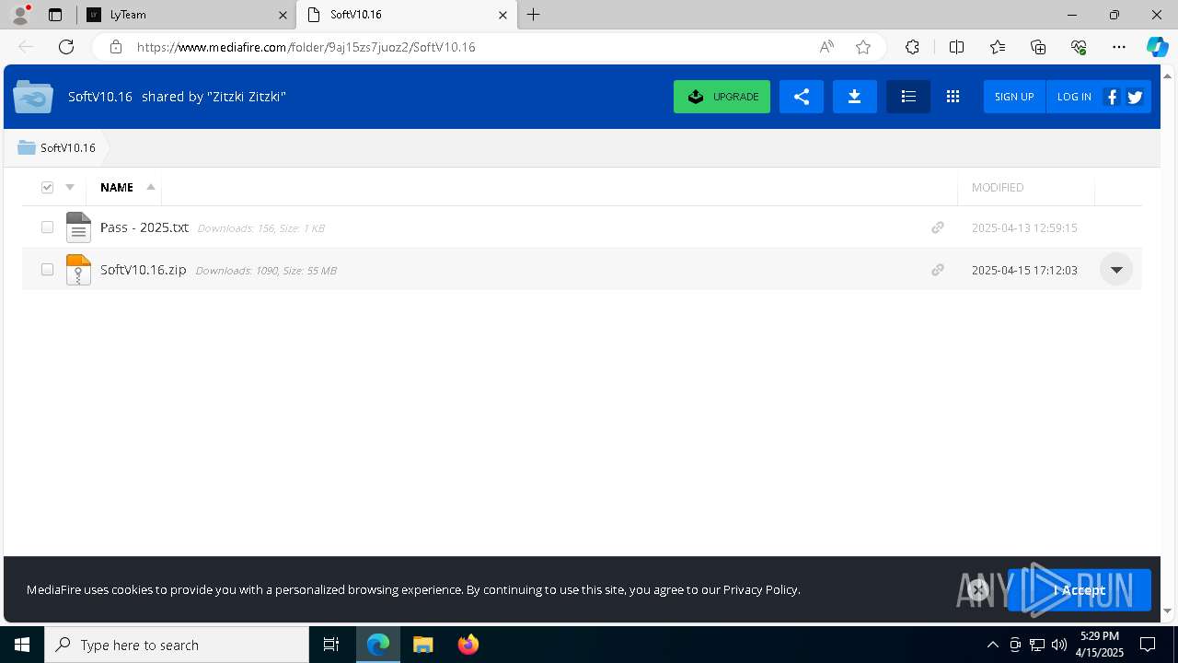
Task: Click the 2025-04-15 17:12:03 modified date
Action: (1024, 270)
